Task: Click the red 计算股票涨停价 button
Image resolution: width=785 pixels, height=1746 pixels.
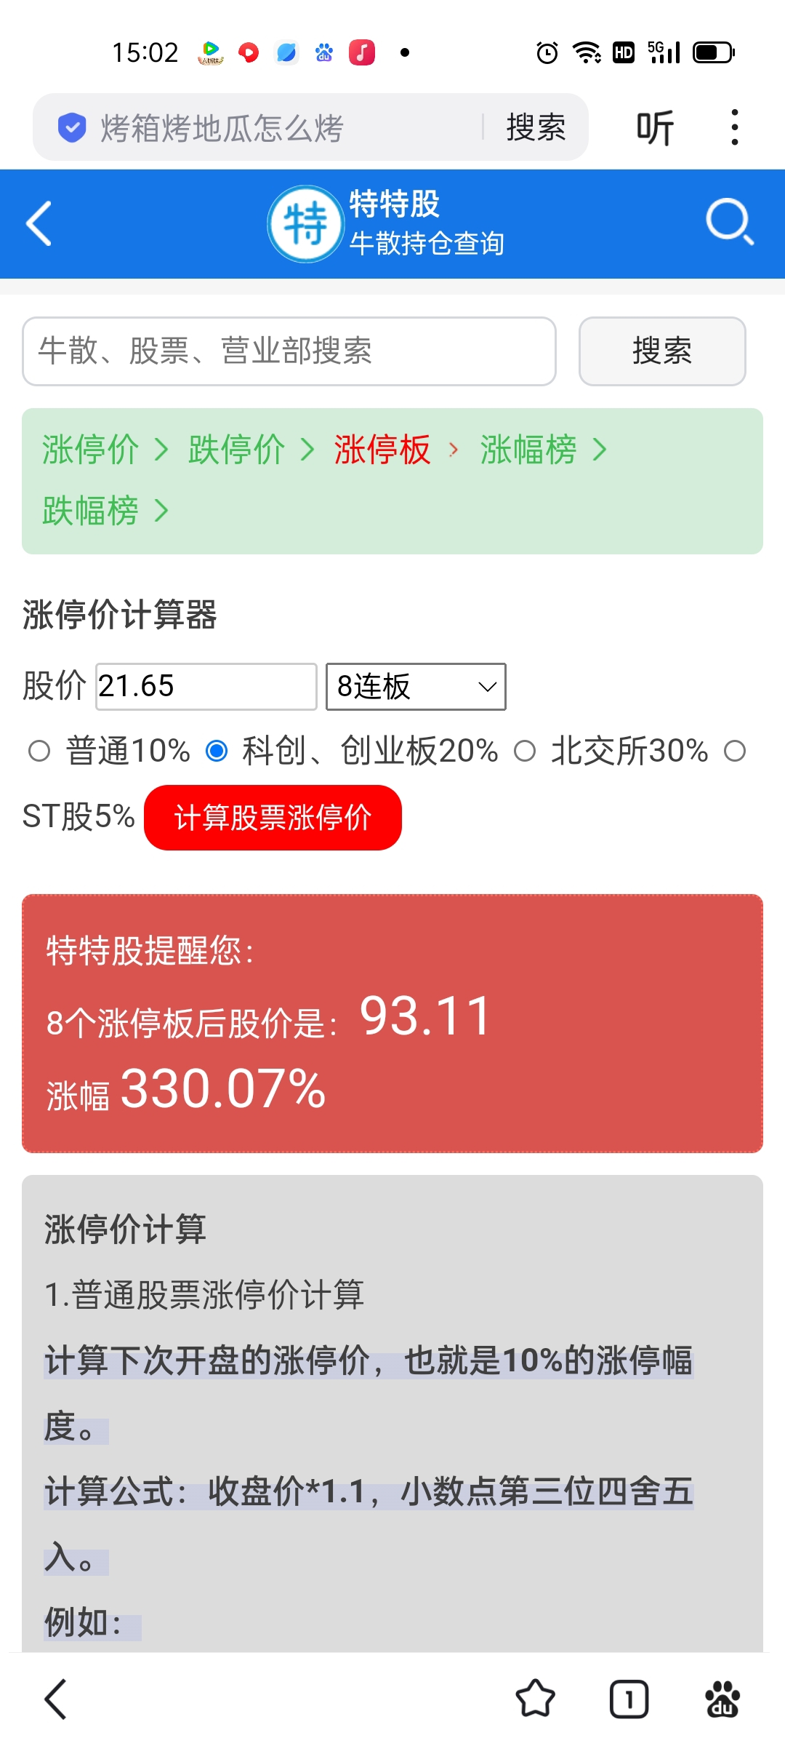Action: (x=273, y=818)
